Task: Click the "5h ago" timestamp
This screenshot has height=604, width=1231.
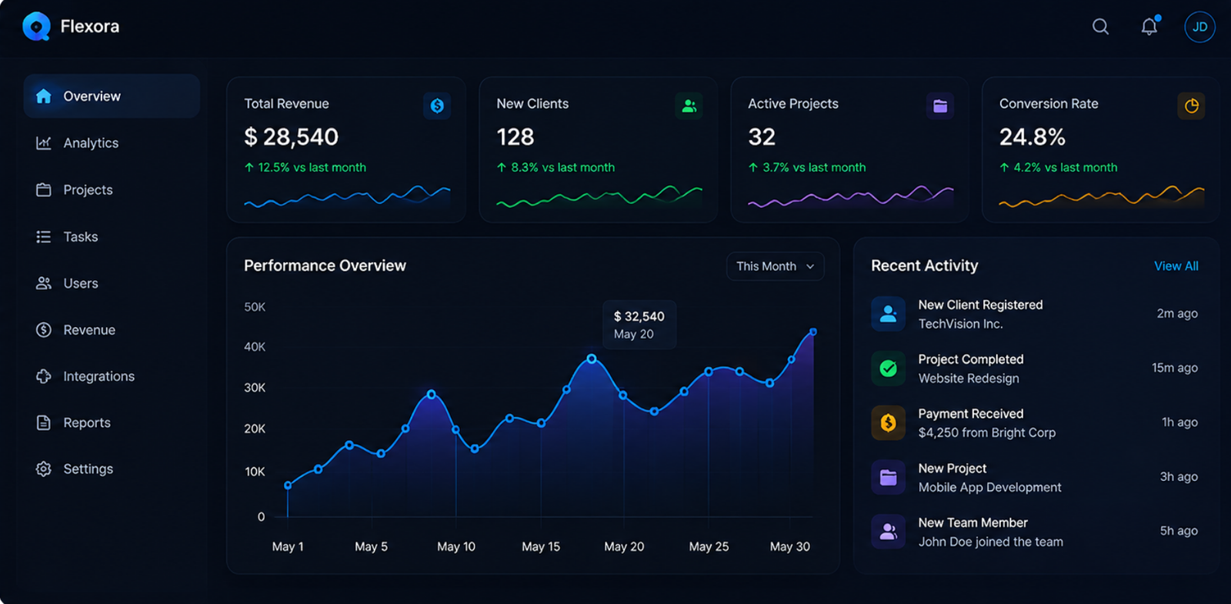Action: click(x=1179, y=531)
